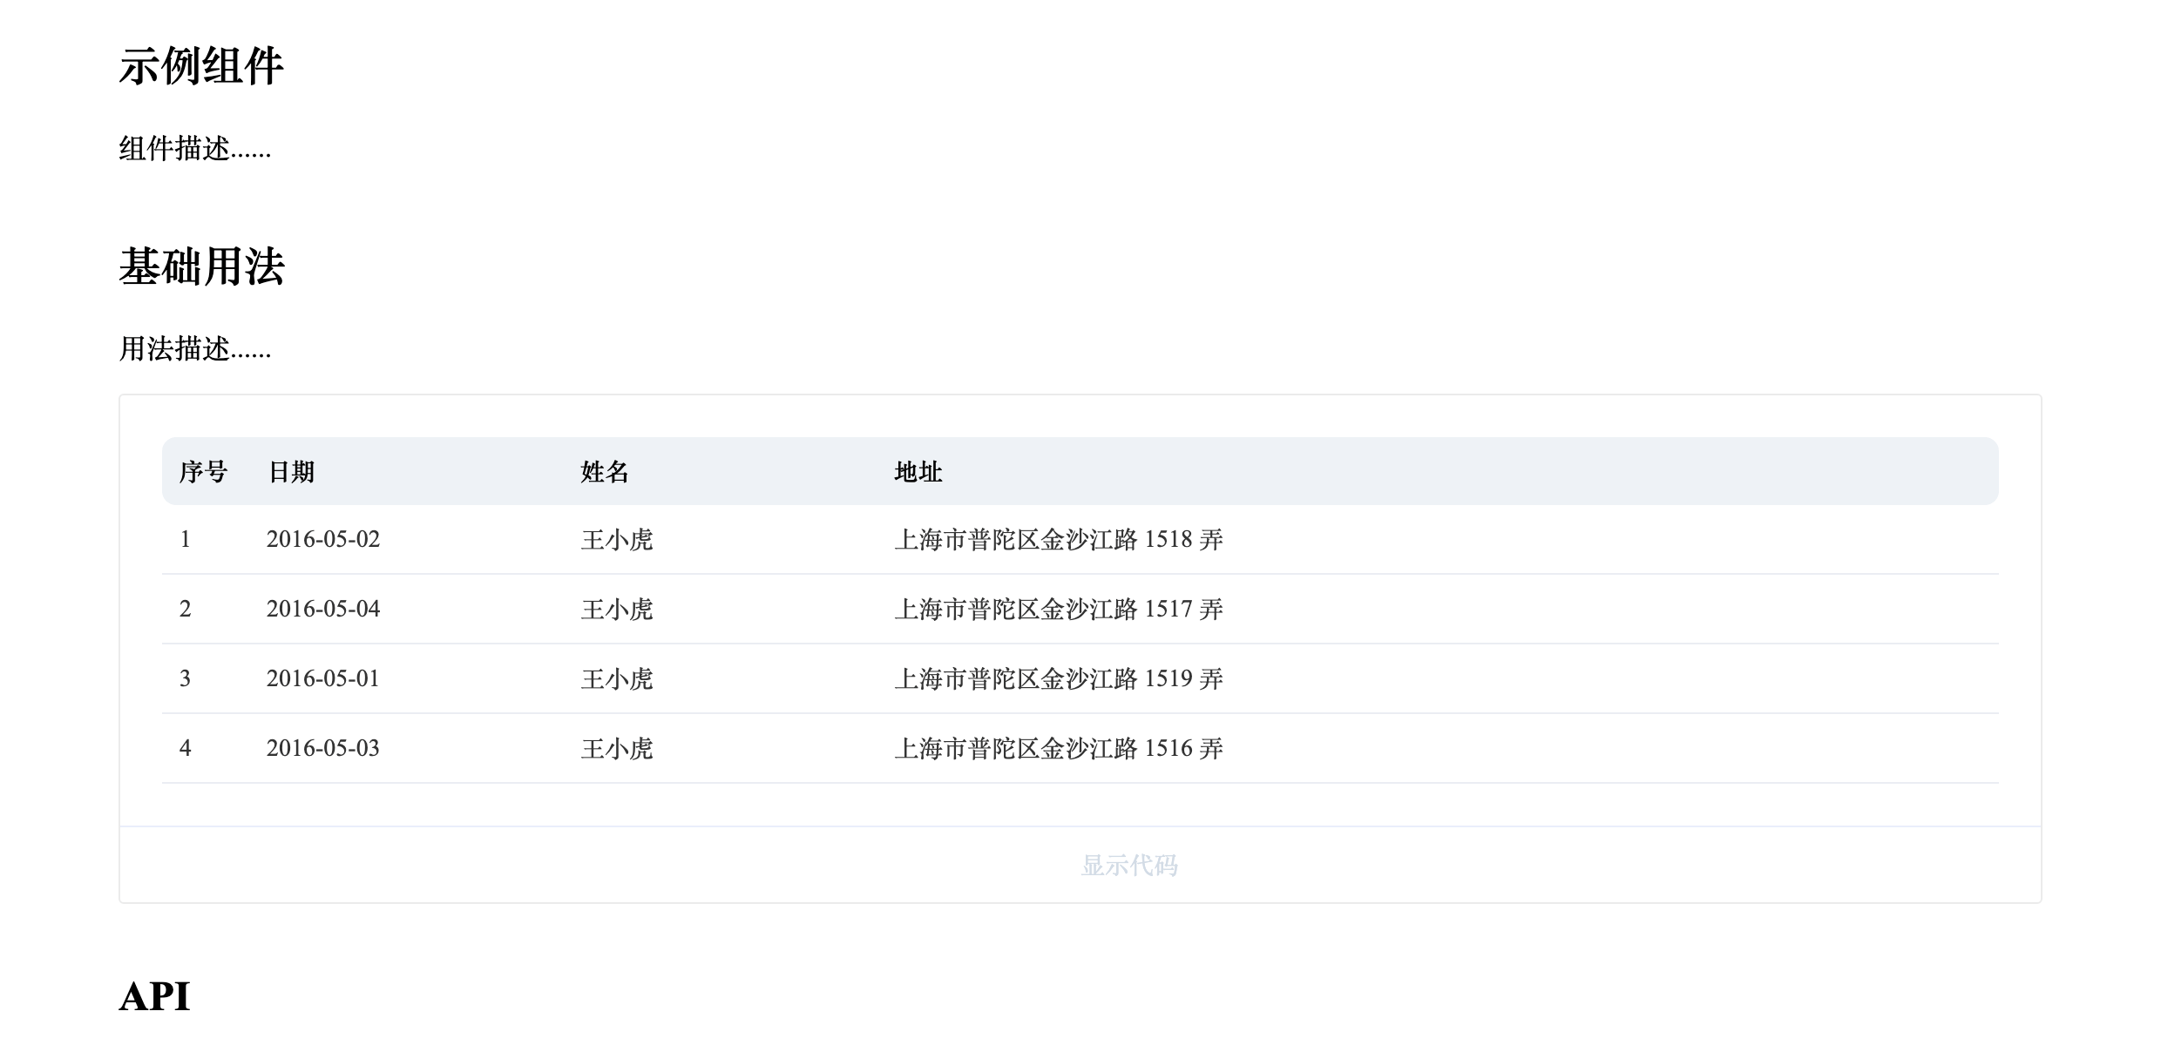Click the 组件描述 description text

[x=193, y=151]
